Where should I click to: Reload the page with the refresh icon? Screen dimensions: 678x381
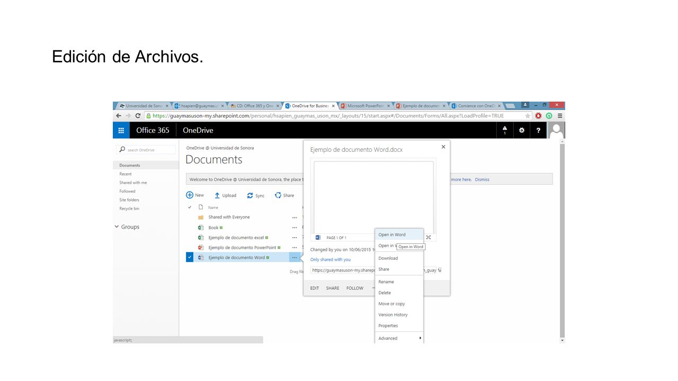pyautogui.click(x=138, y=115)
